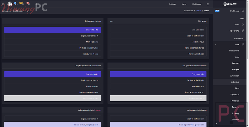Click the droplet icon next to Colors
Viewport: 249px width, 127px height.
(x=243, y=24)
